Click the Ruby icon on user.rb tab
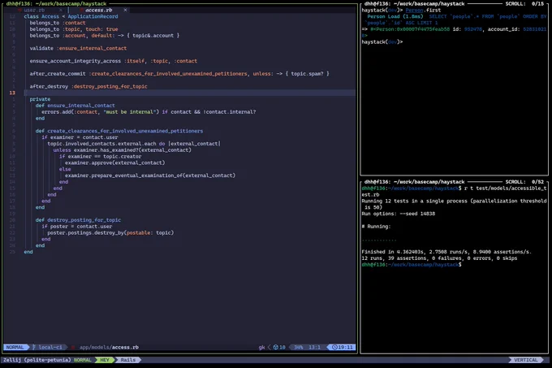 click(19, 11)
